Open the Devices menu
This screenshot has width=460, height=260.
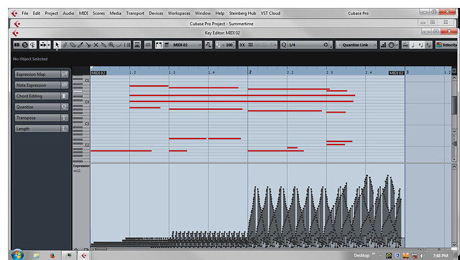(156, 13)
